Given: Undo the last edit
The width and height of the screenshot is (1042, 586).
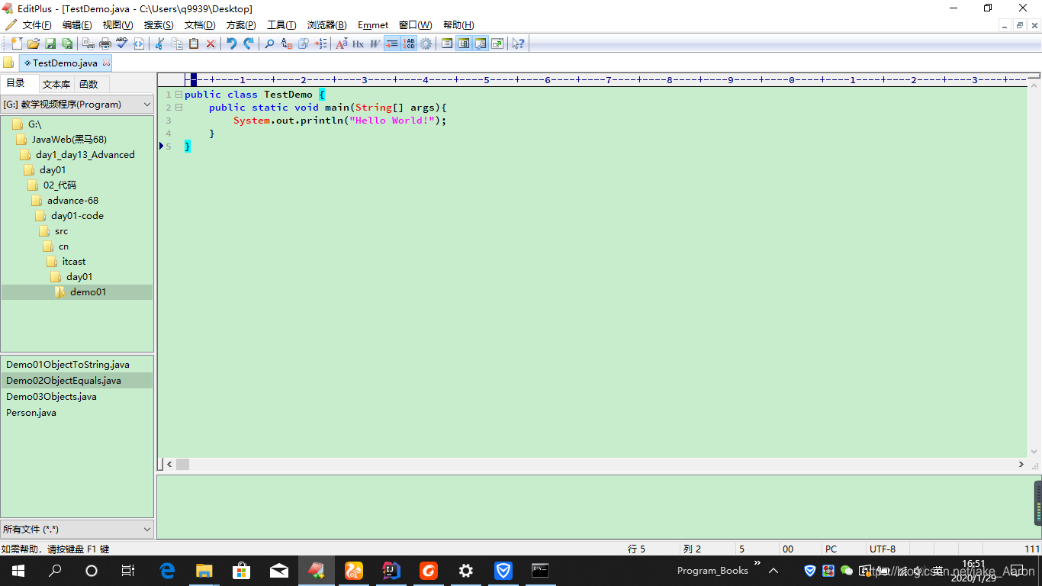Looking at the screenshot, I should (x=231, y=43).
